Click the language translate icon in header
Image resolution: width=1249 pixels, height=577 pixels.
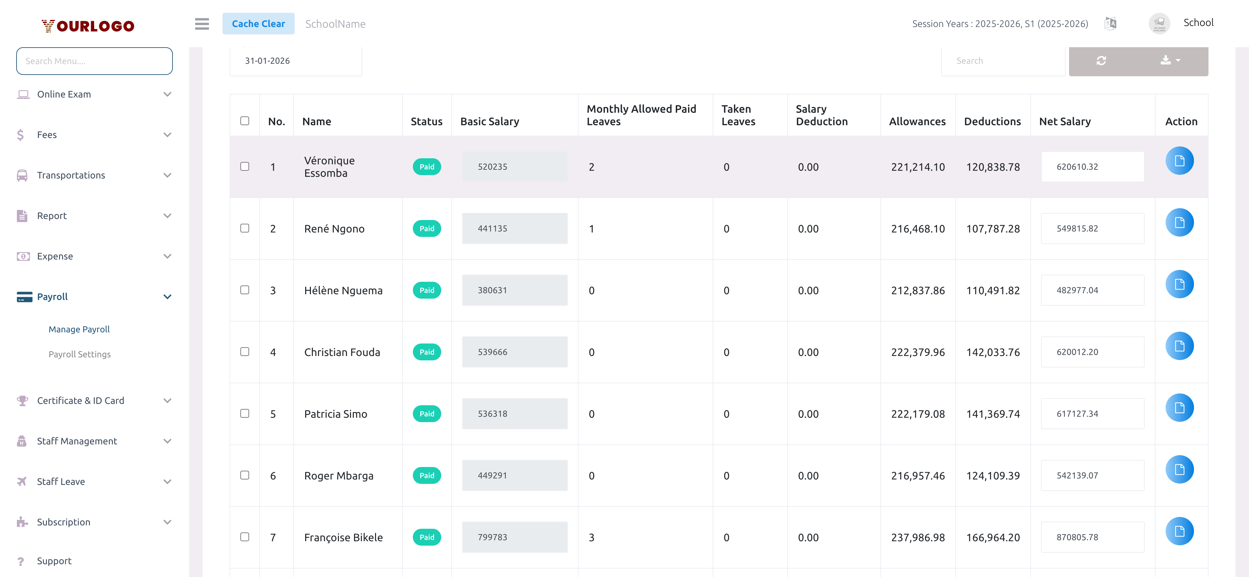pyautogui.click(x=1110, y=23)
